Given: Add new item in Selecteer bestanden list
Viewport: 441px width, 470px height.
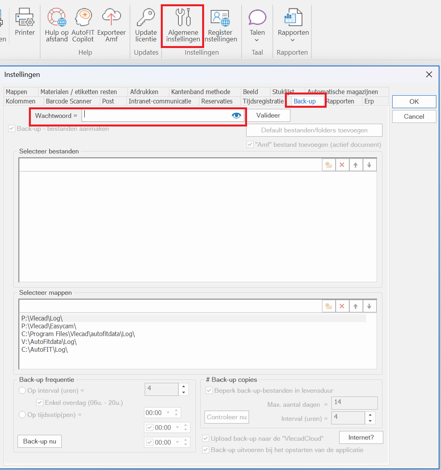Looking at the screenshot, I should 329,165.
